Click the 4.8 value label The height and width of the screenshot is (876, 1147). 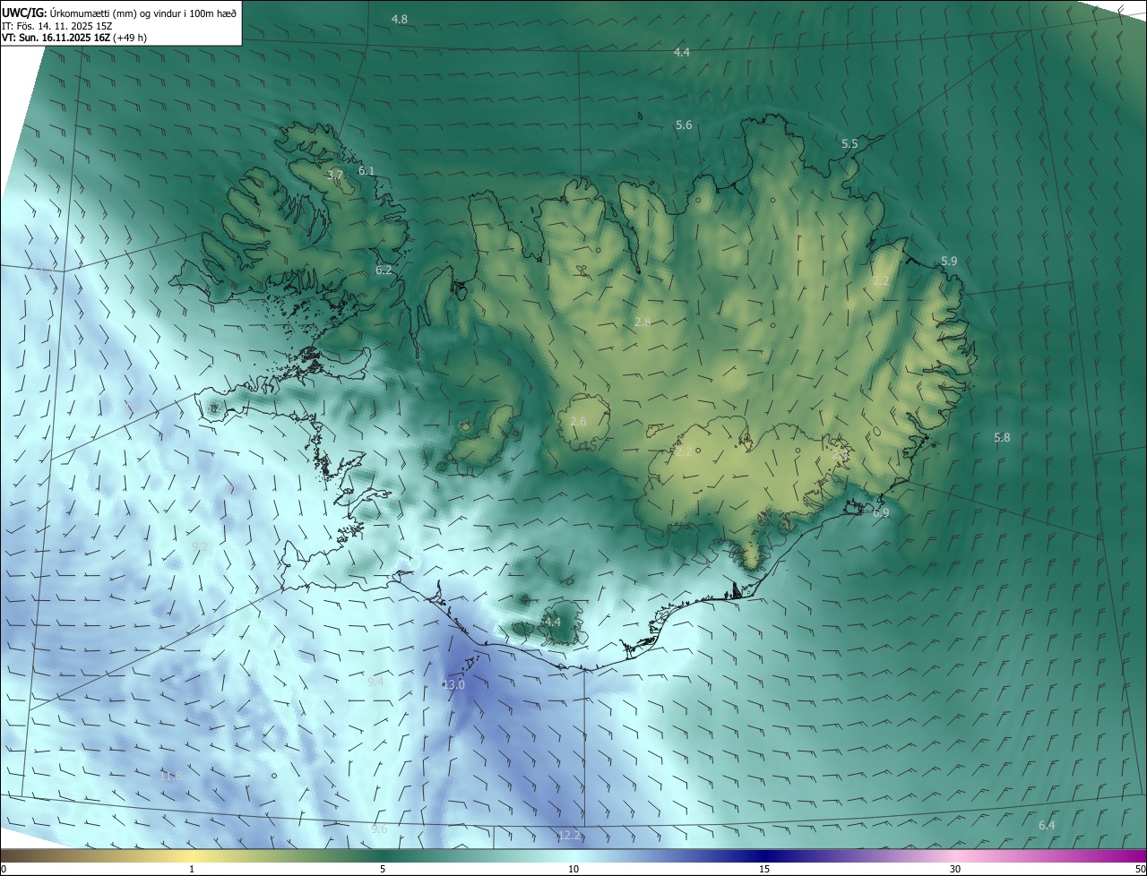[x=400, y=20]
